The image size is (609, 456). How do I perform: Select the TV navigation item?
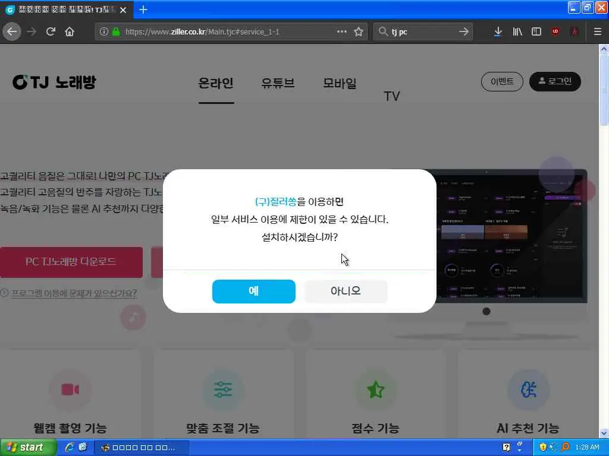(x=391, y=96)
